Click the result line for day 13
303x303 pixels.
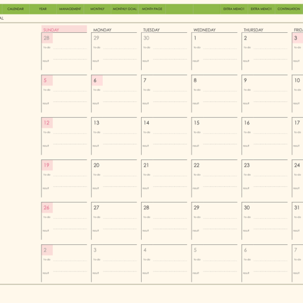(x=120, y=144)
